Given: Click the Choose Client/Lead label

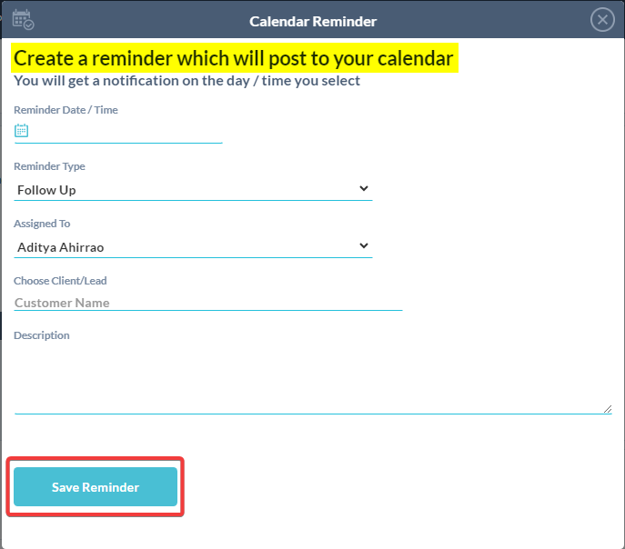Looking at the screenshot, I should pos(60,281).
